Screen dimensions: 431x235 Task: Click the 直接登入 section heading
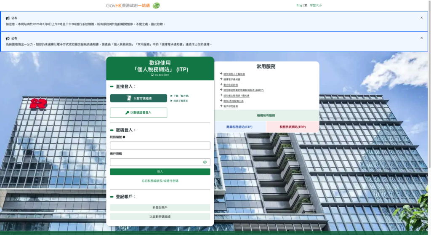point(126,86)
